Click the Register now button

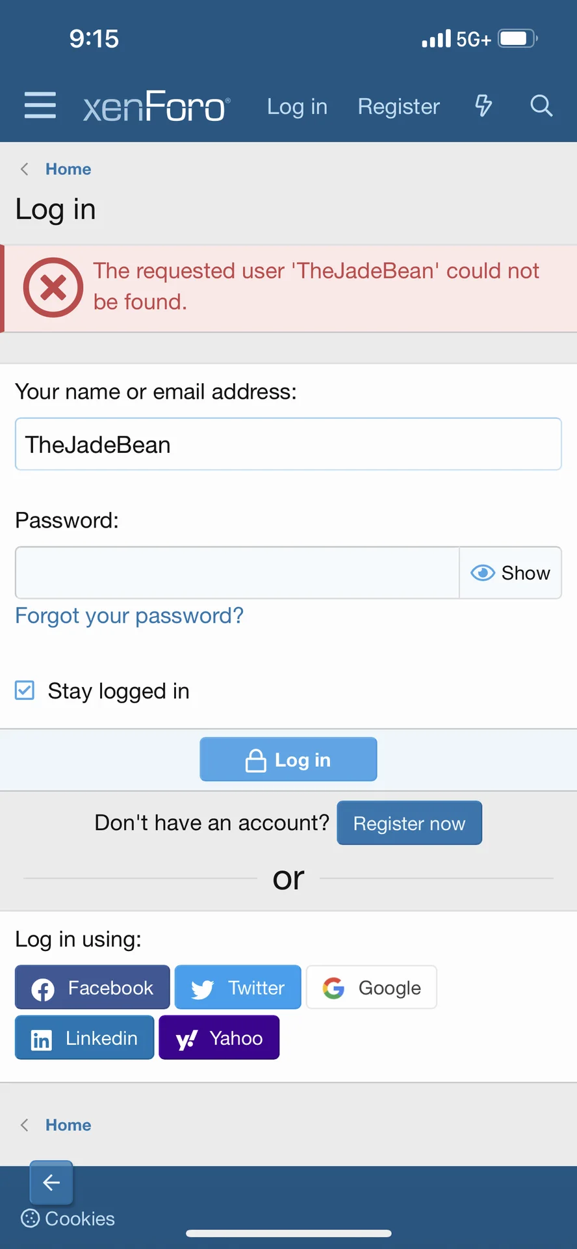click(x=409, y=824)
